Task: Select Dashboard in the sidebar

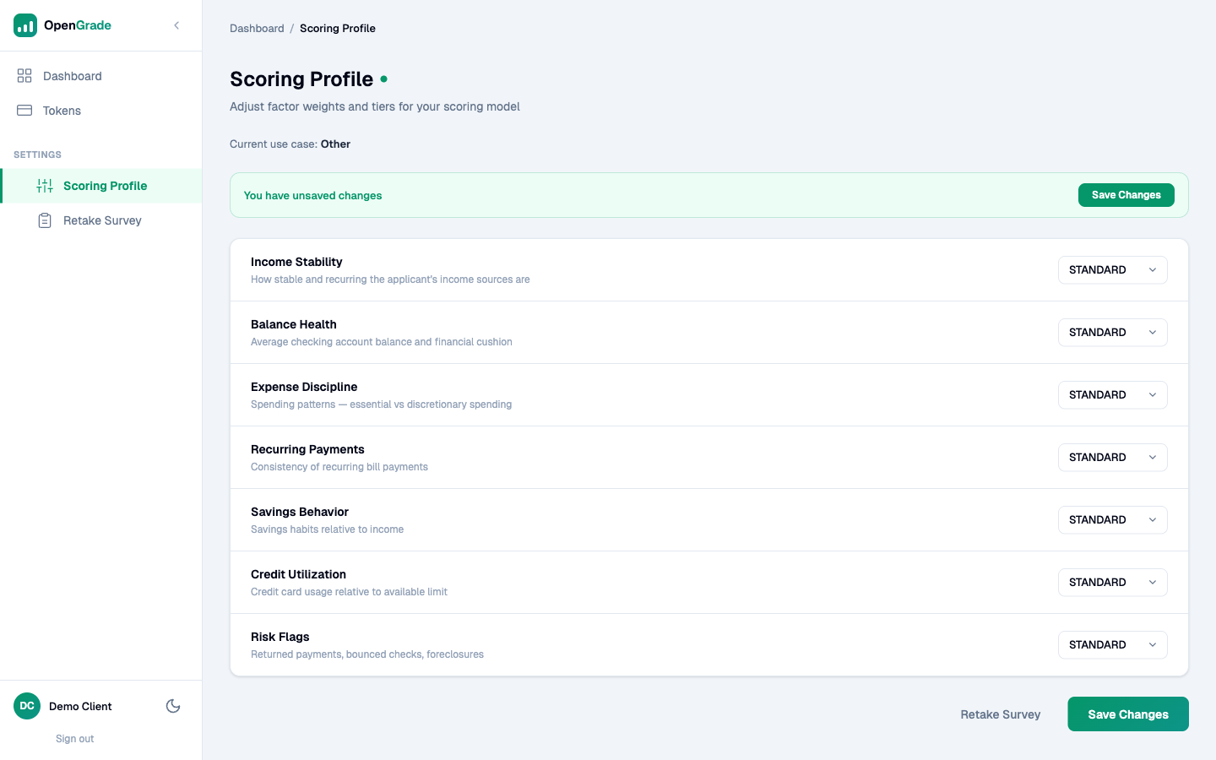Action: click(x=73, y=75)
